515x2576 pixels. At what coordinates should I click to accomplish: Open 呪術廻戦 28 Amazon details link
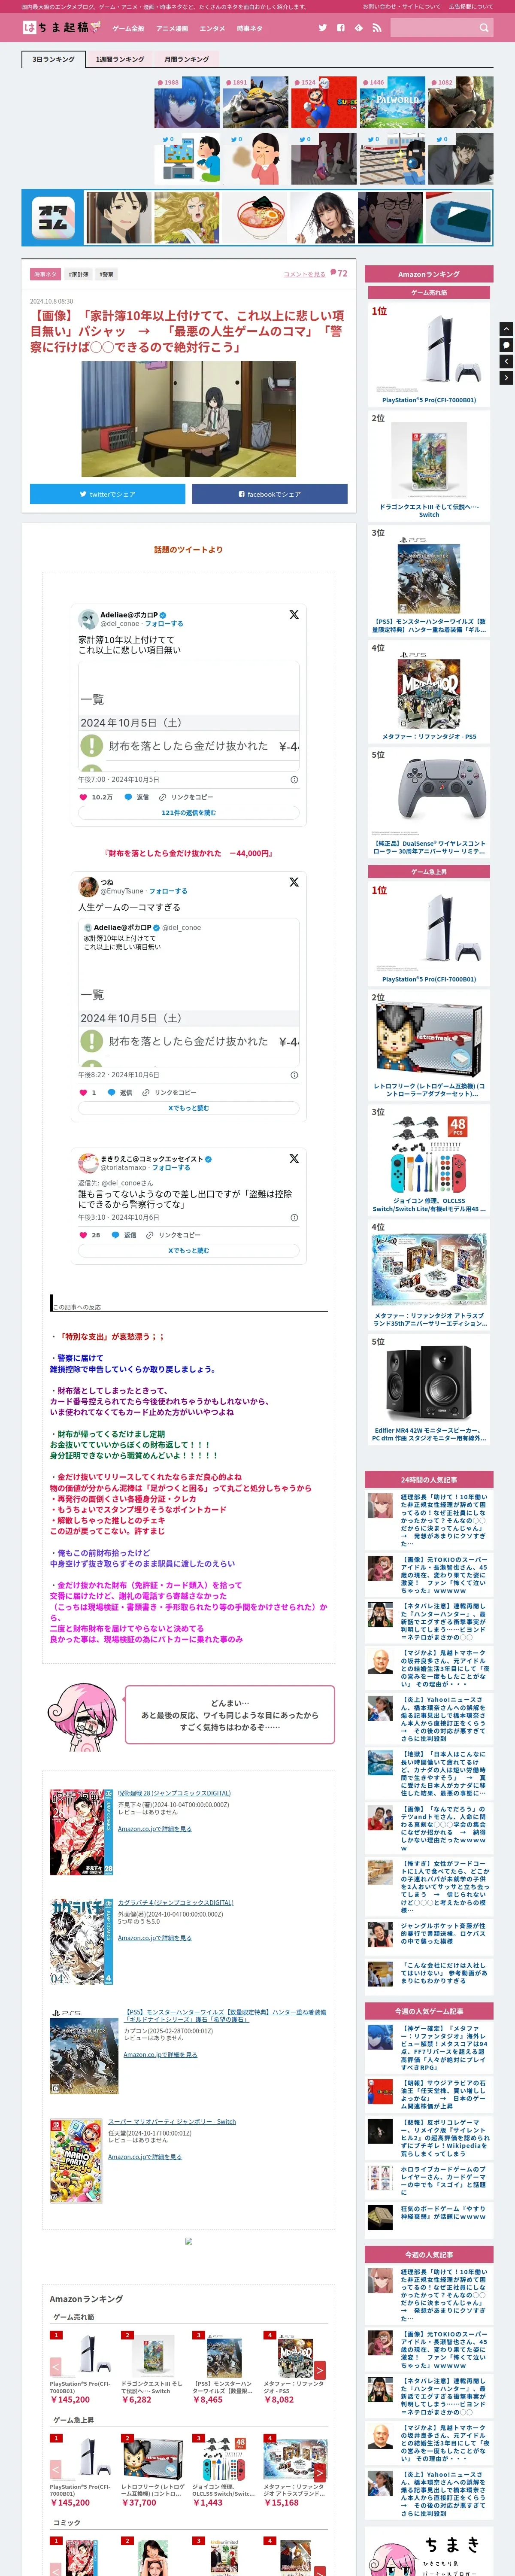click(x=154, y=1829)
